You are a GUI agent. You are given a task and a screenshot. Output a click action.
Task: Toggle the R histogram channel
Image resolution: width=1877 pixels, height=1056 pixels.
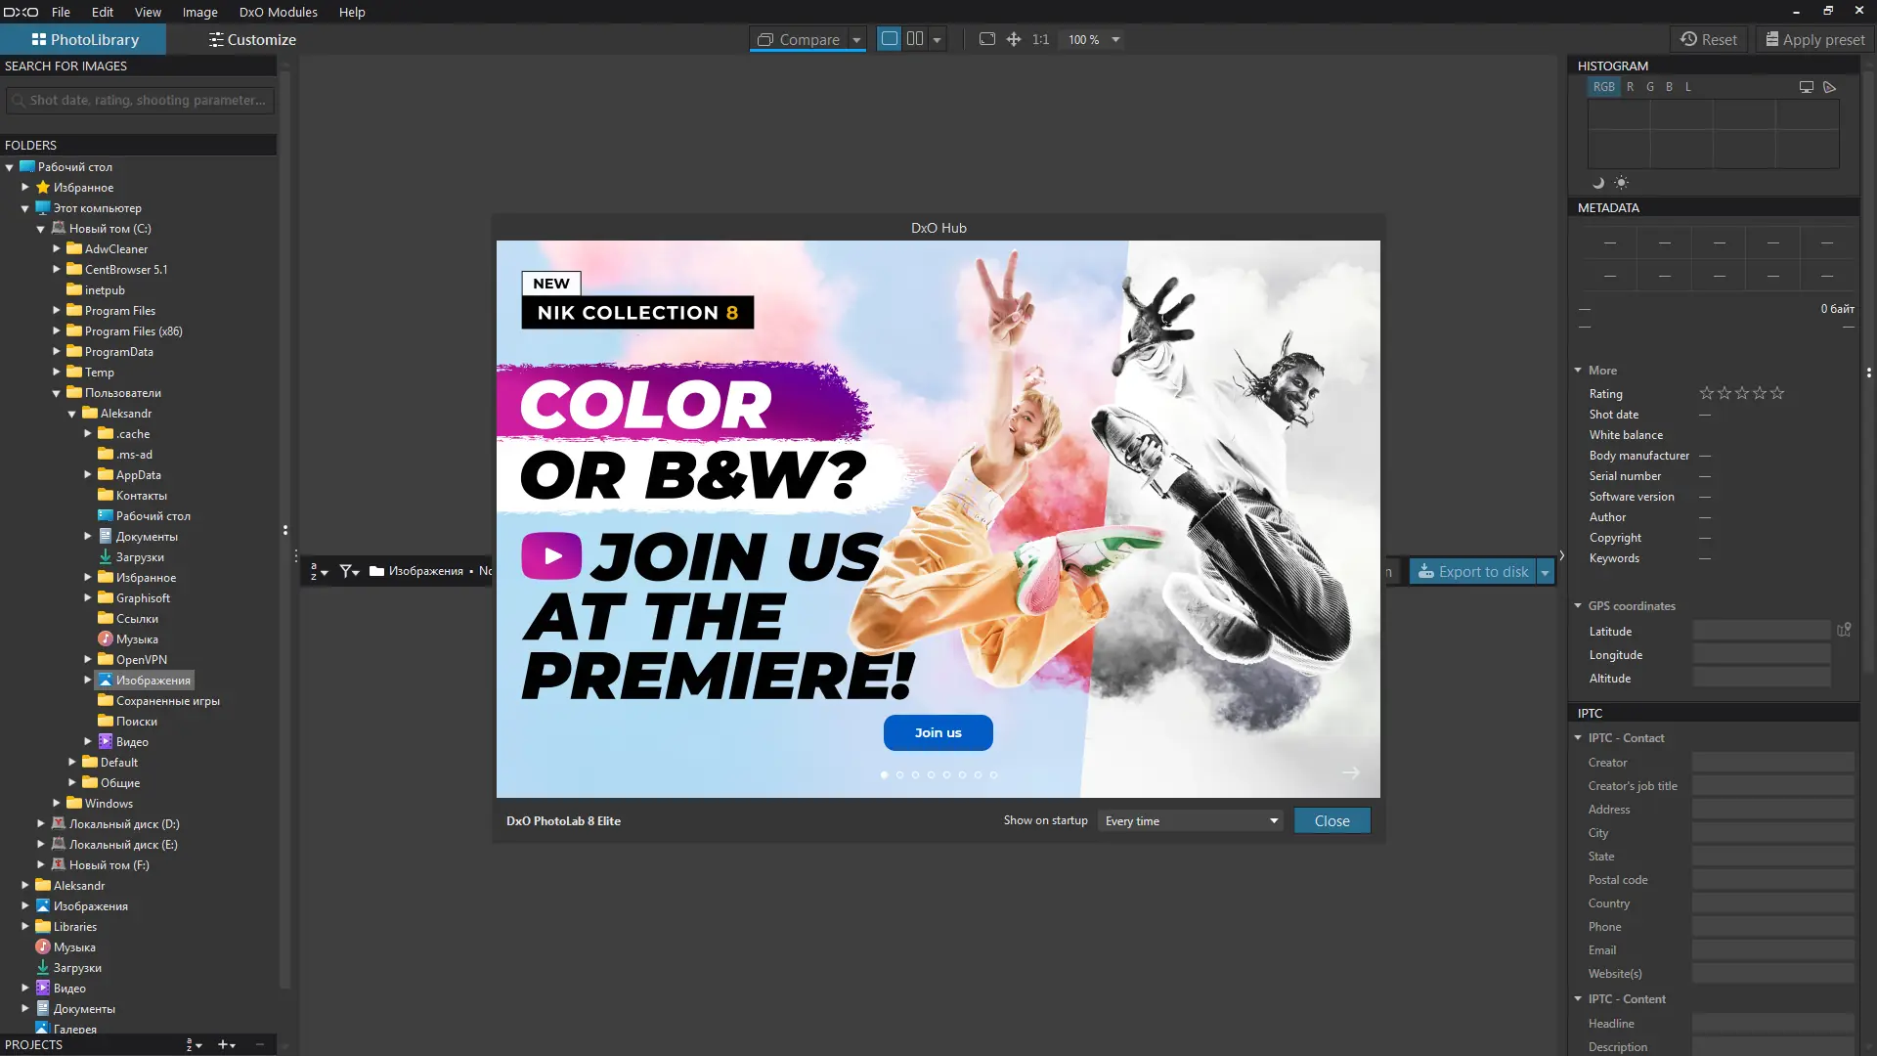[1630, 87]
